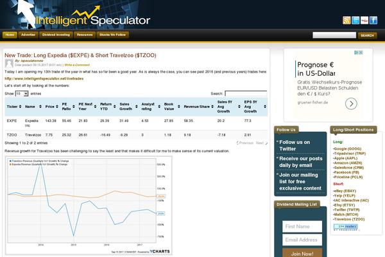Click the AdChoices icon on the ad

pyautogui.click(x=359, y=53)
